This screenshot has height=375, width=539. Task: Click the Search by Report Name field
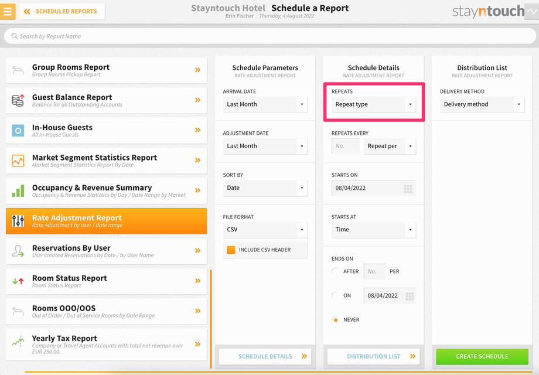coord(270,36)
